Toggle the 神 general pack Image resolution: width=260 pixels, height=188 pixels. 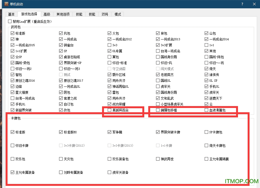click(x=12, y=39)
